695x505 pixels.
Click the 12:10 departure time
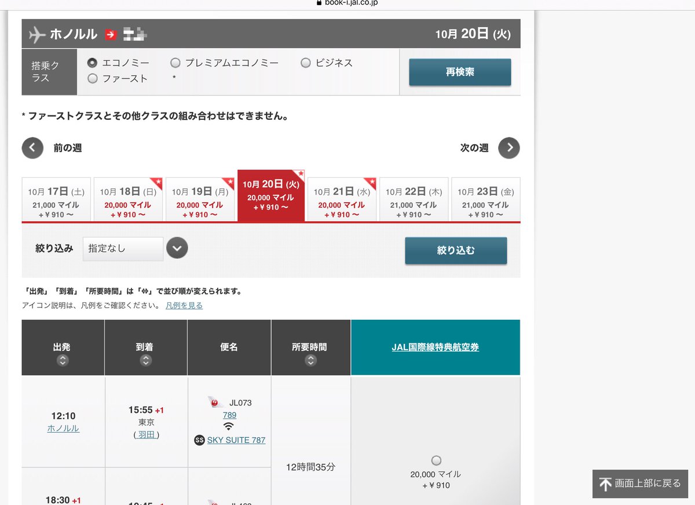[63, 416]
